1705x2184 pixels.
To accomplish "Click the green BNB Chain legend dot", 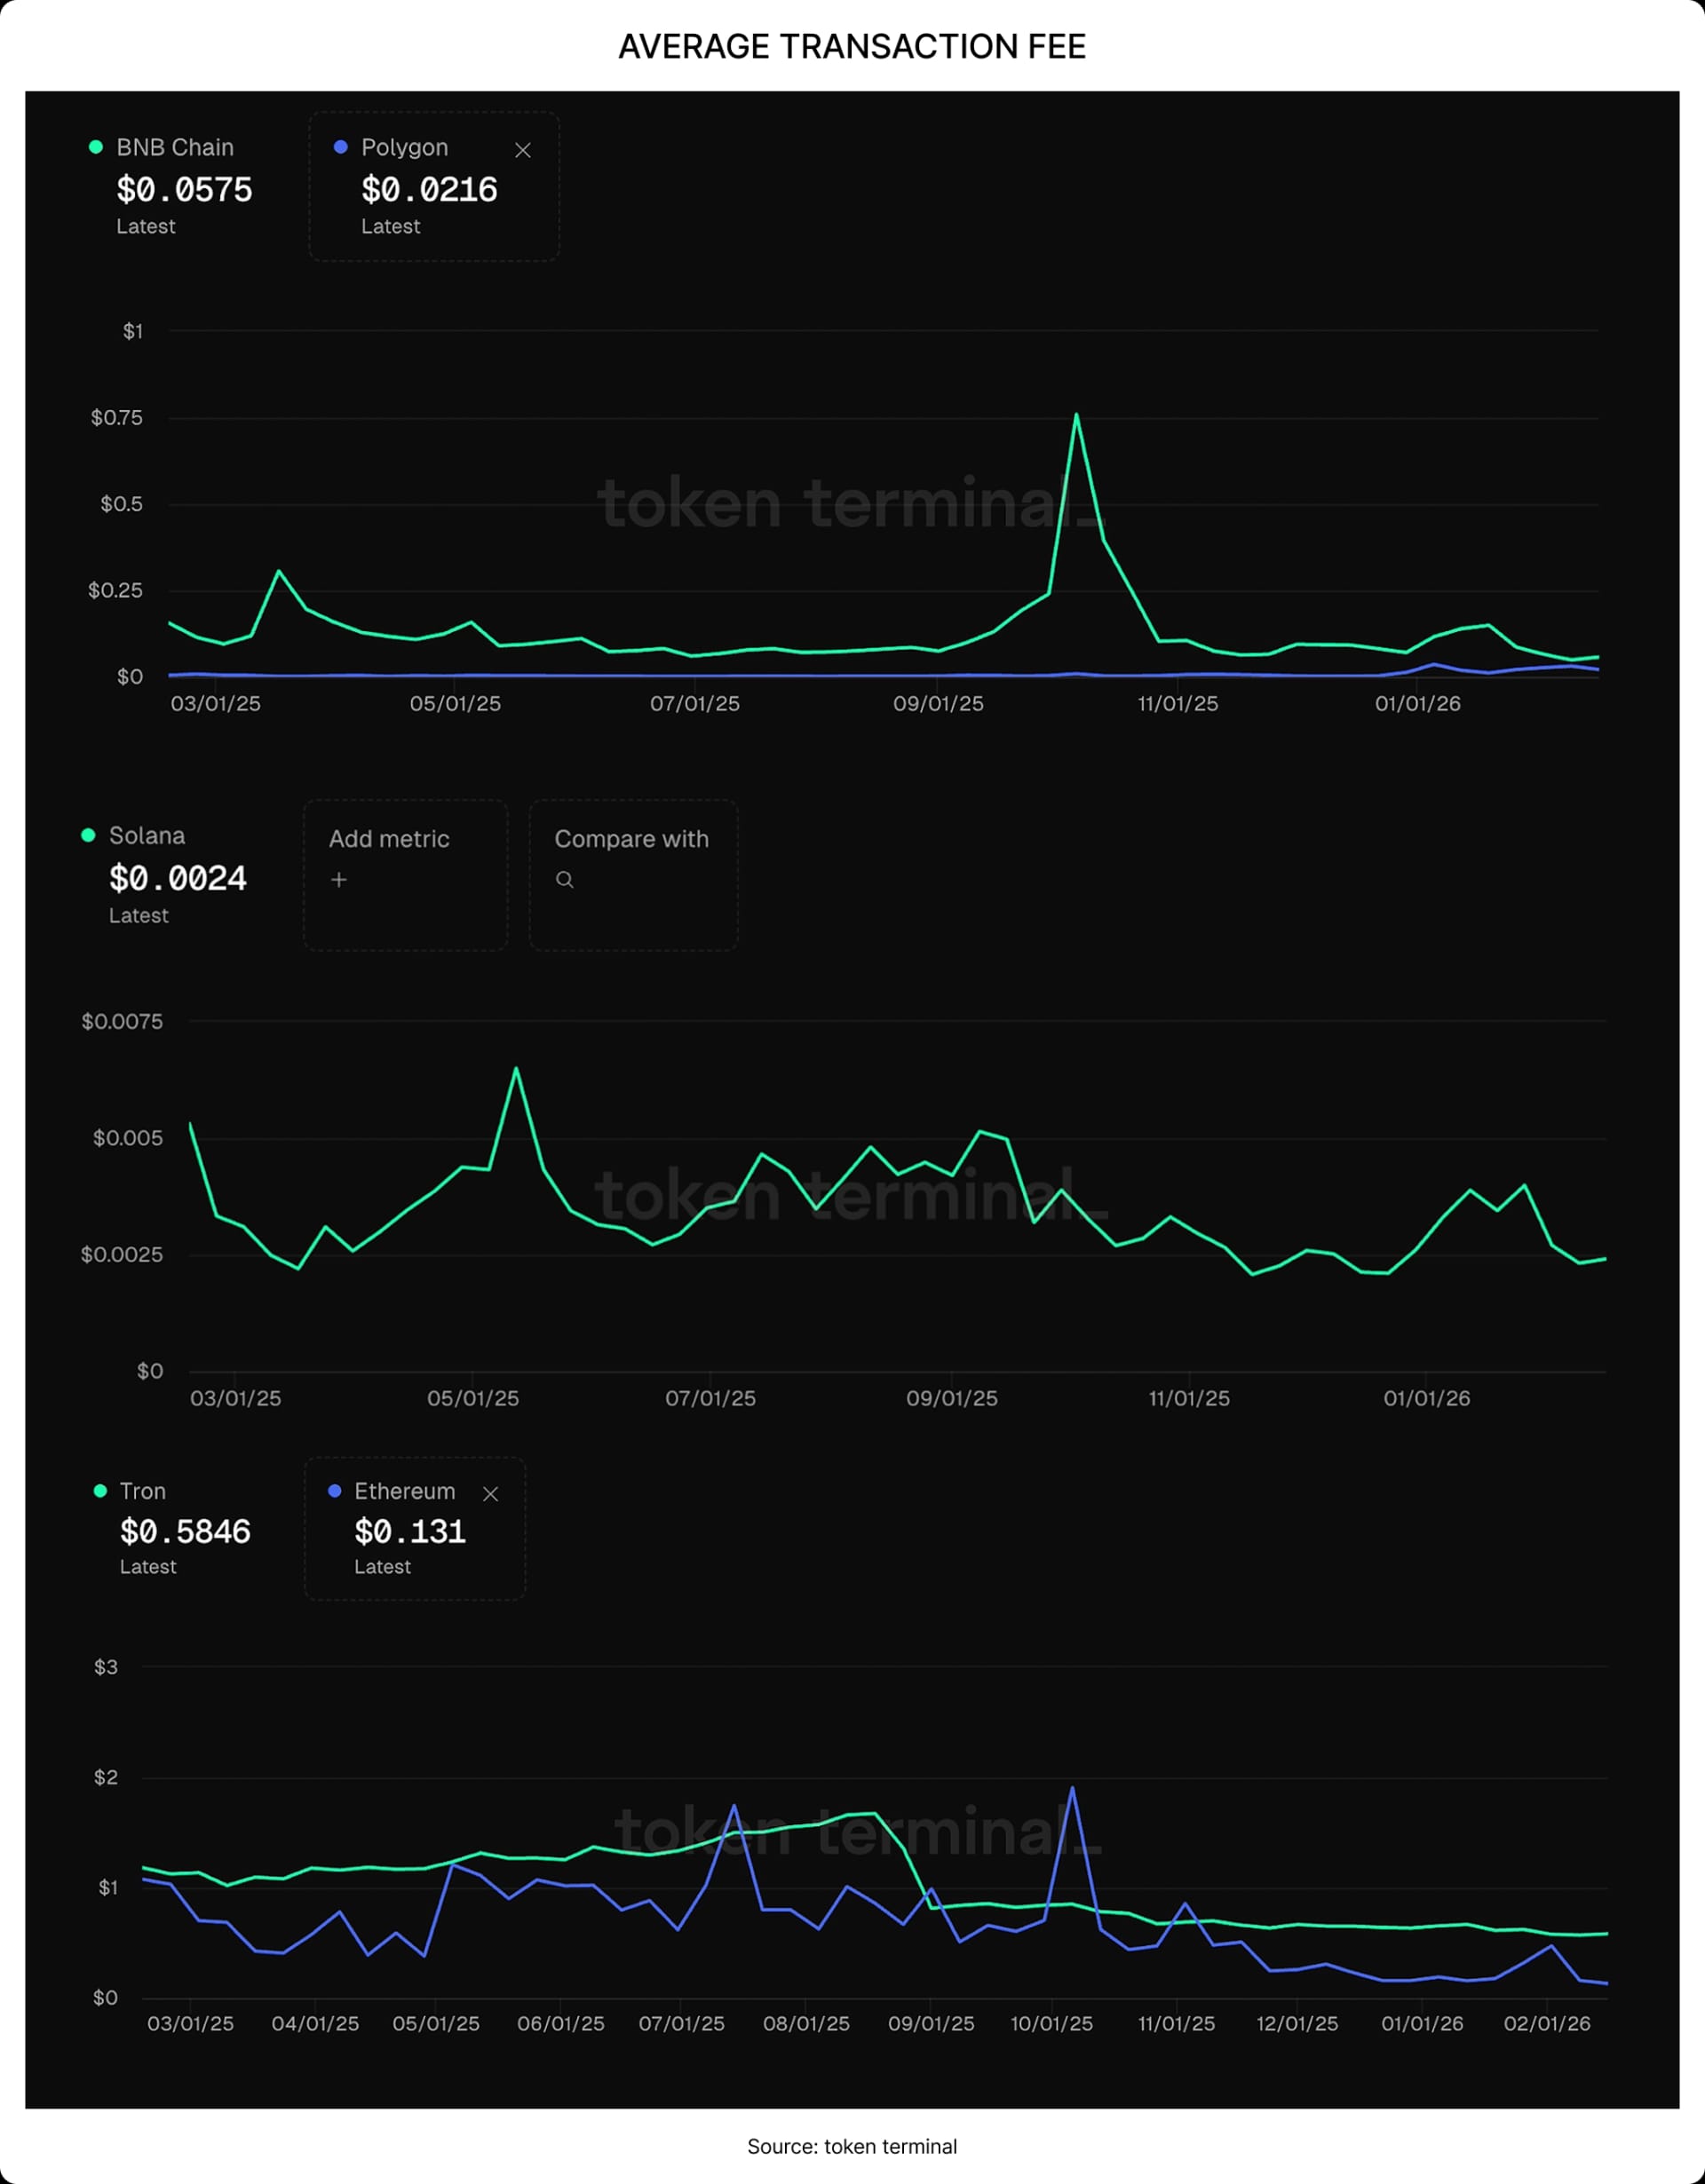I will coord(94,147).
